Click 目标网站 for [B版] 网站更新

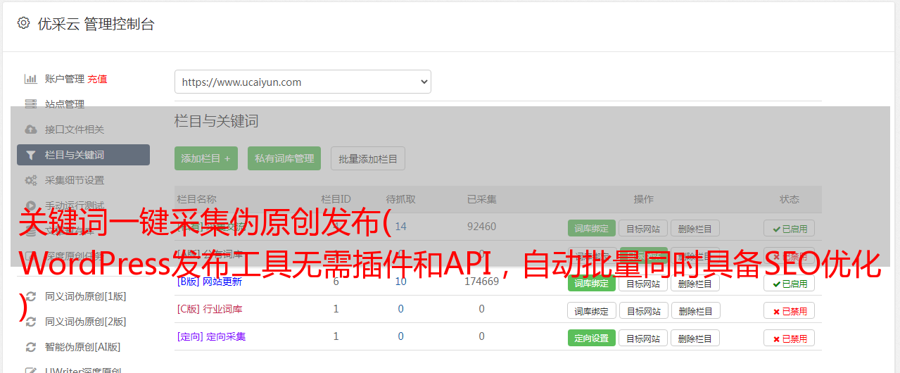643,283
